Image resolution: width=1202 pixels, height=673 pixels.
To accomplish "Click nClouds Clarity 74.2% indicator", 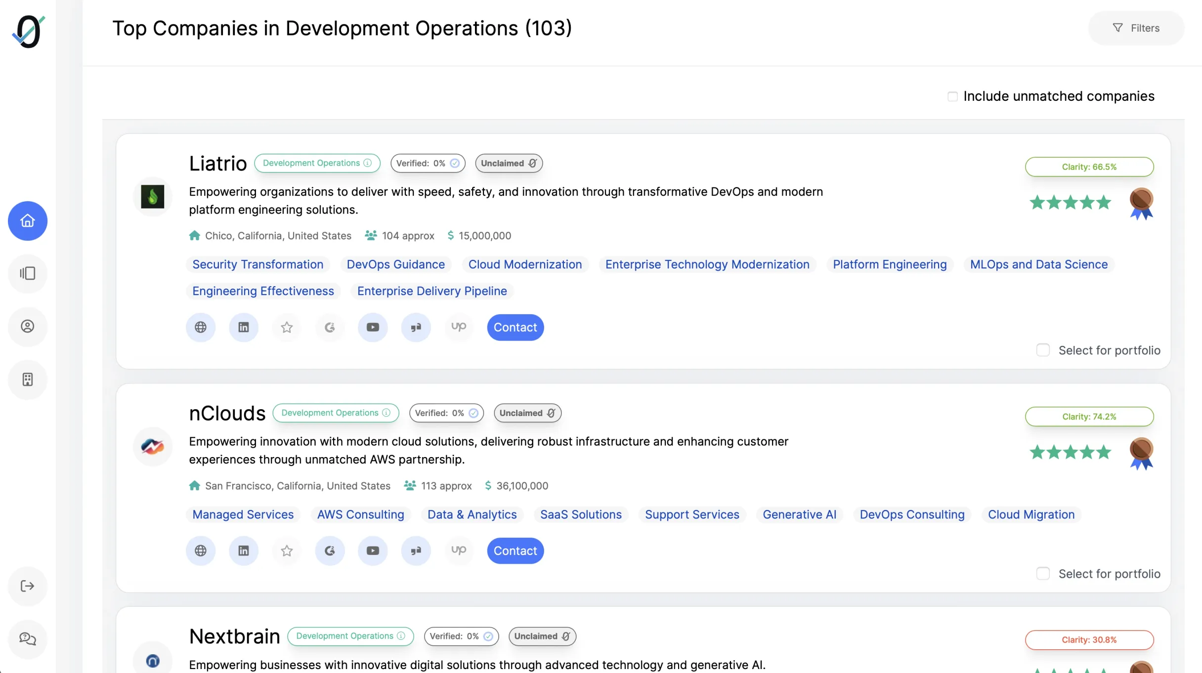I will pos(1089,417).
